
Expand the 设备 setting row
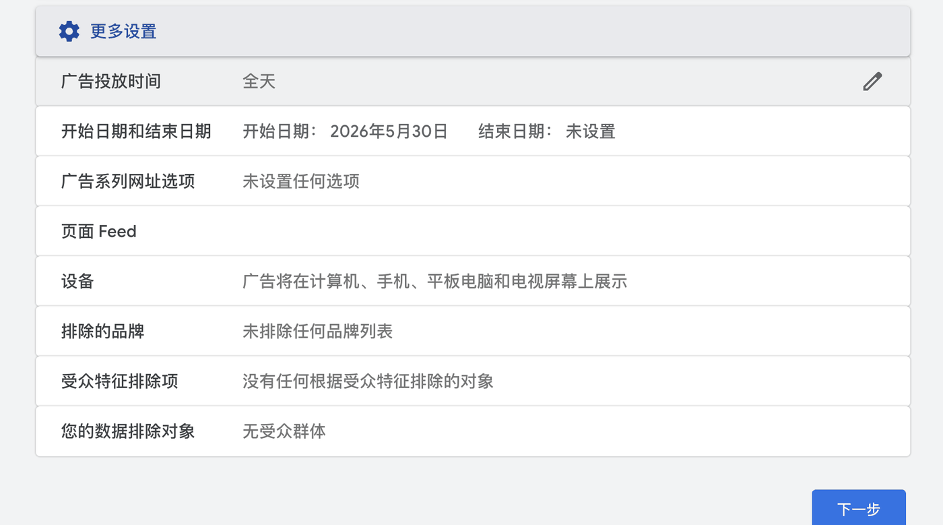pyautogui.click(x=473, y=281)
